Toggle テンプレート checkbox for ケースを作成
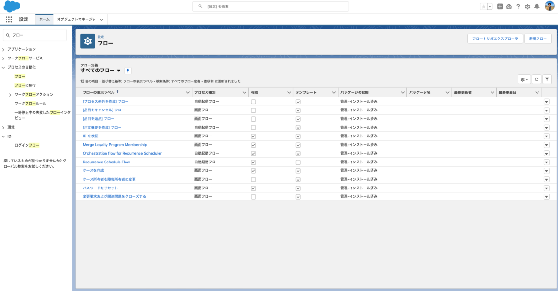Image resolution: width=558 pixels, height=291 pixels. coord(298,171)
